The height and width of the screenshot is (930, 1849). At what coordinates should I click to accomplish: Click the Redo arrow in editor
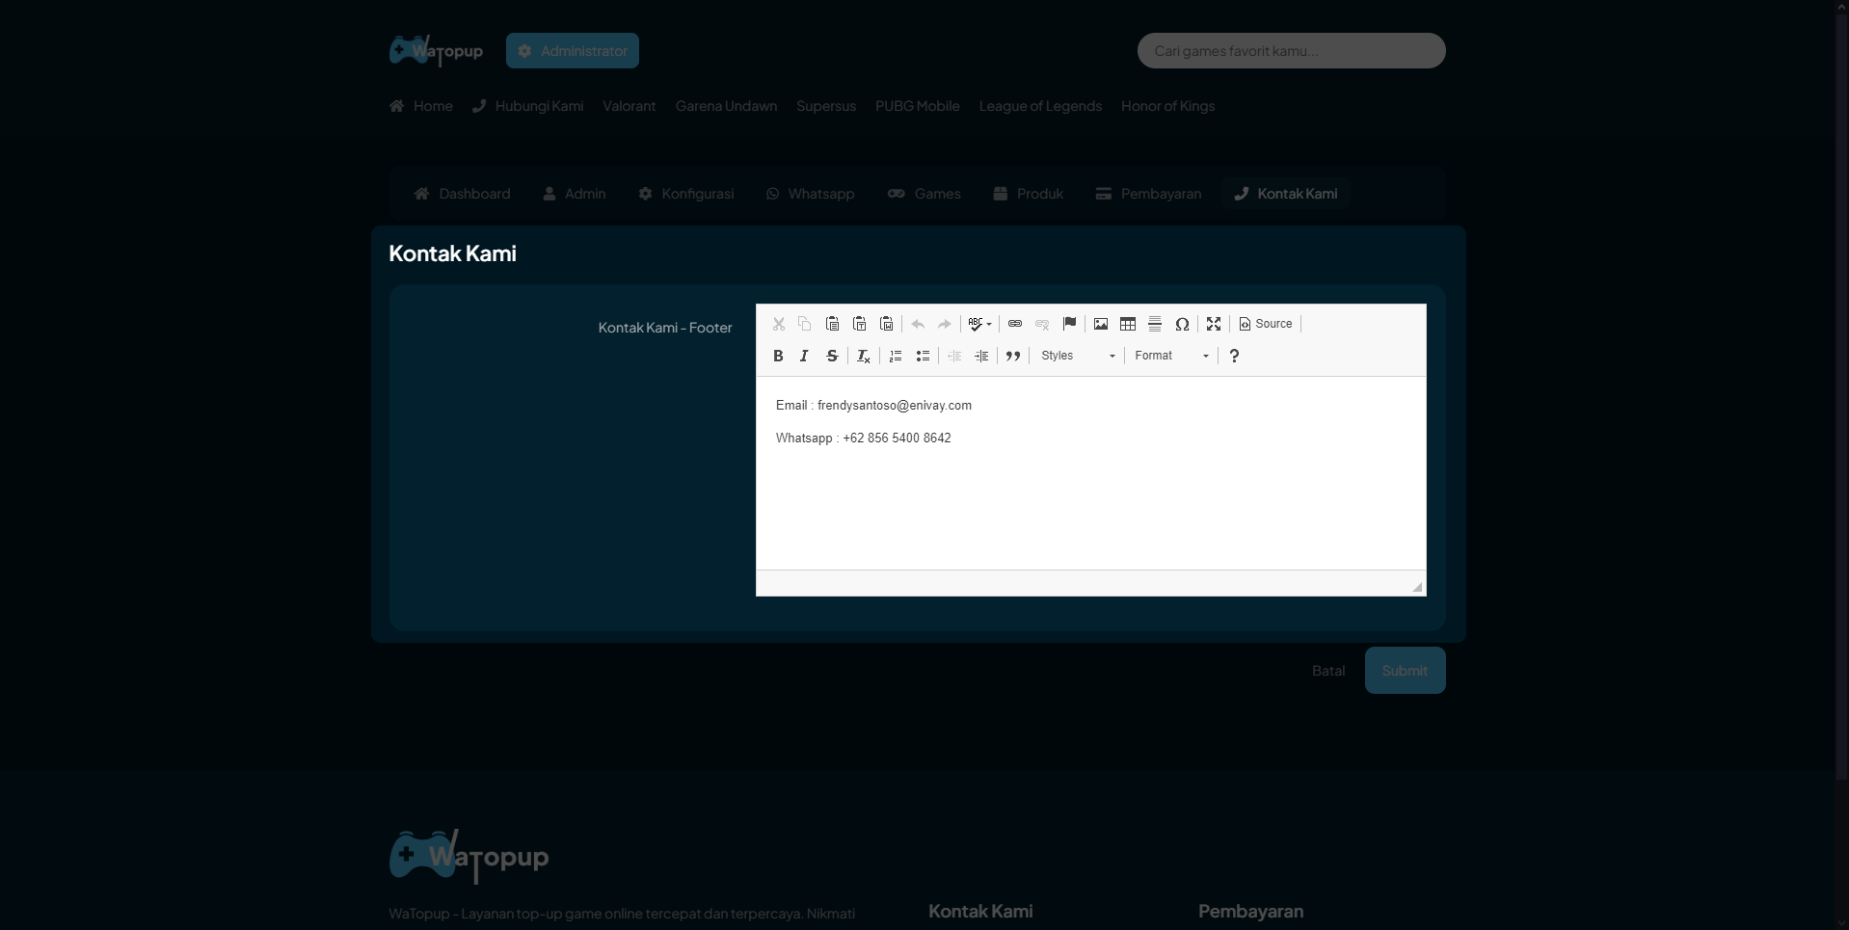pos(945,324)
